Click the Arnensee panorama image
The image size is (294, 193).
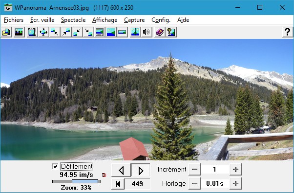coord(147,100)
